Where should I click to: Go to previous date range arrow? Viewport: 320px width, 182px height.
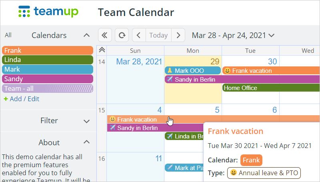coord(139,35)
